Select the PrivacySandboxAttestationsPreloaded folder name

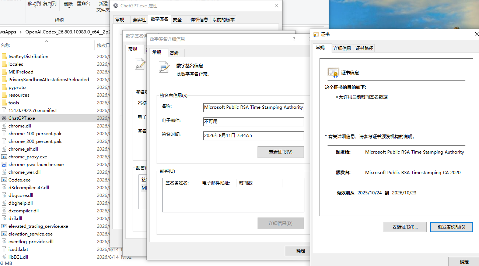(49, 79)
